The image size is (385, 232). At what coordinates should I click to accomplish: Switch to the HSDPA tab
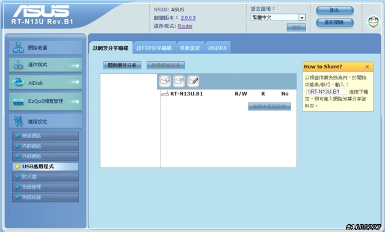pyautogui.click(x=218, y=48)
